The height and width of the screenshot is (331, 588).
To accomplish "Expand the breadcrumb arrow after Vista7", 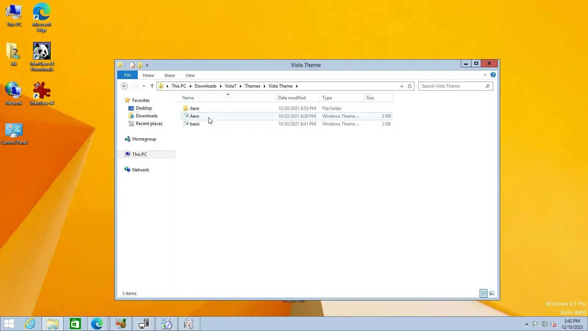I will coord(240,86).
